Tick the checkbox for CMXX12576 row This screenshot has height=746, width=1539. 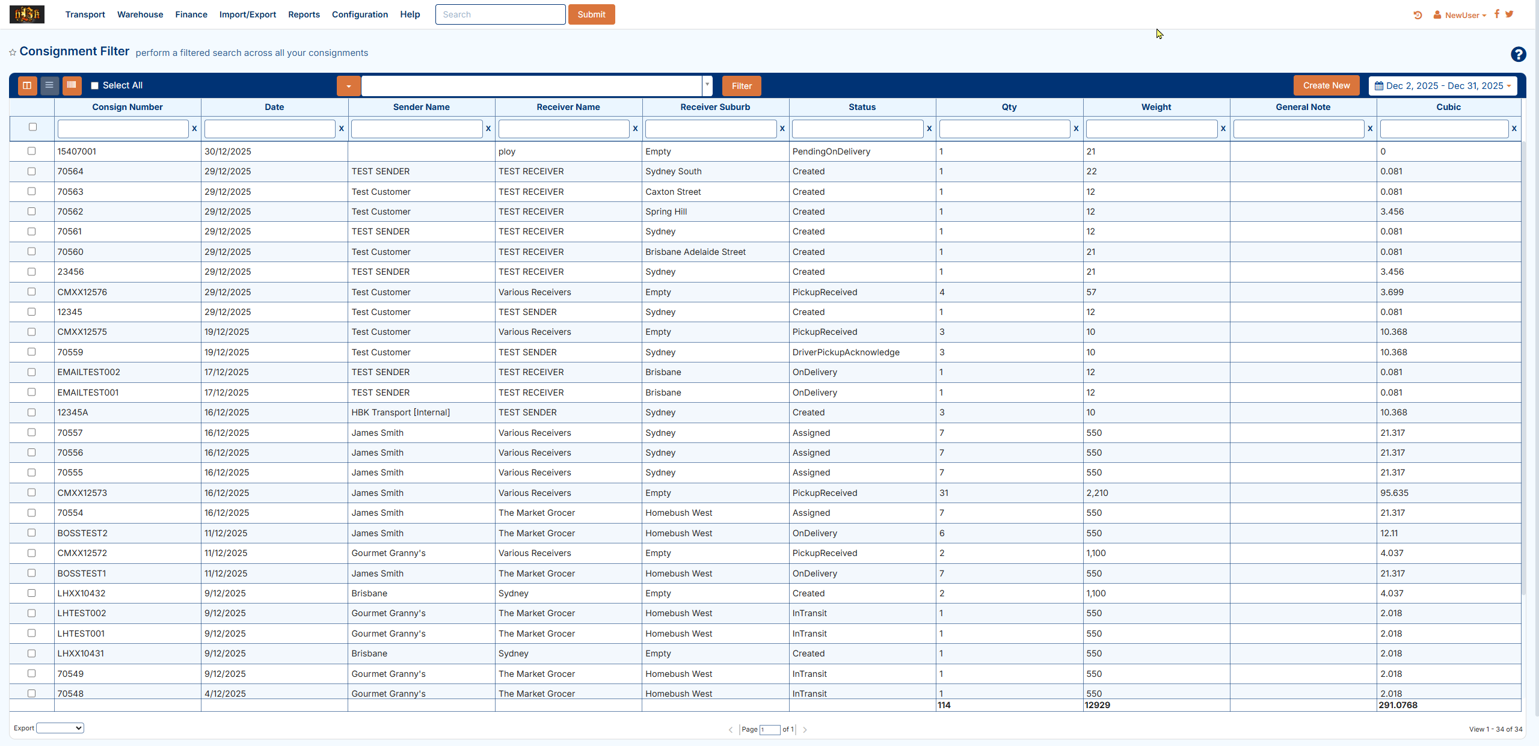pos(32,292)
